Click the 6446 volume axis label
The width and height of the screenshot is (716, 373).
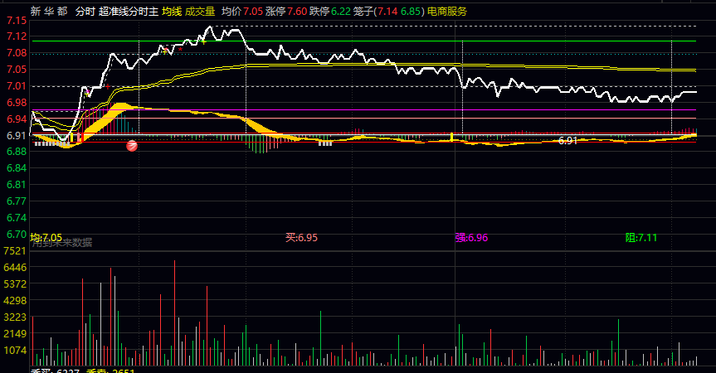point(15,267)
